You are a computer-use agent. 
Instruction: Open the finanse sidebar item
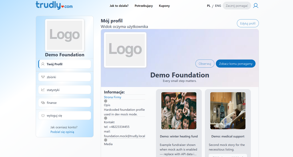[65, 103]
